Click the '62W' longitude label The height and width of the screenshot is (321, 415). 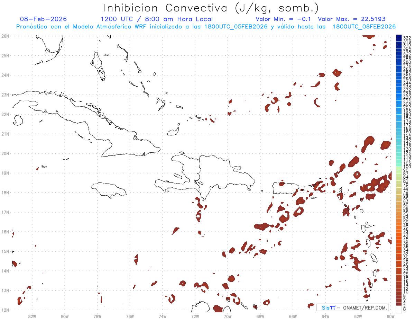click(x=358, y=316)
